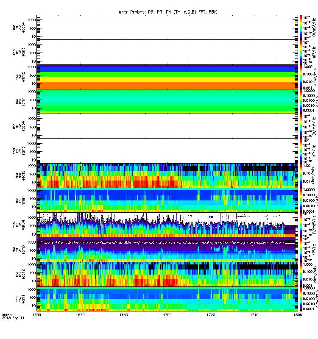Click inside the thd fbk scm1 spectrogram panel
The width and height of the screenshot is (318, 339).
point(167,200)
